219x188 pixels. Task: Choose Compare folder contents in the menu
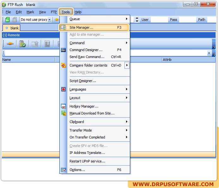92,65
